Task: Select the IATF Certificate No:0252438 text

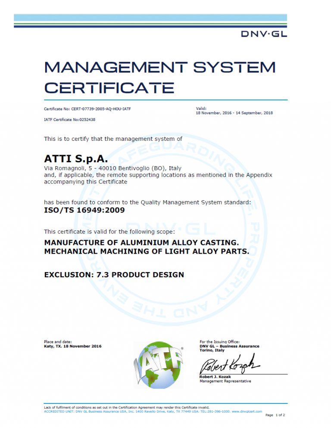Action: pos(70,120)
